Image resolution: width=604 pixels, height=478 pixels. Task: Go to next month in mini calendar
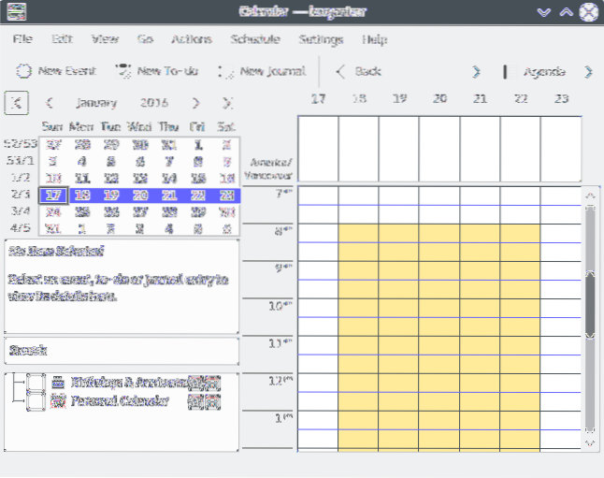[x=195, y=103]
